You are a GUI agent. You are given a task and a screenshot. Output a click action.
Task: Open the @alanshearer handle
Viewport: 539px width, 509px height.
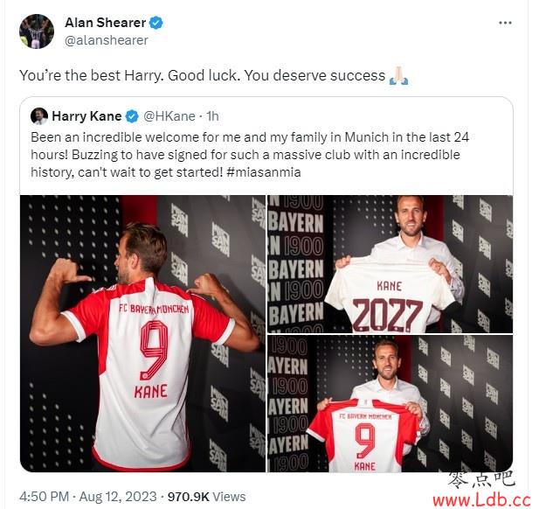tap(107, 40)
